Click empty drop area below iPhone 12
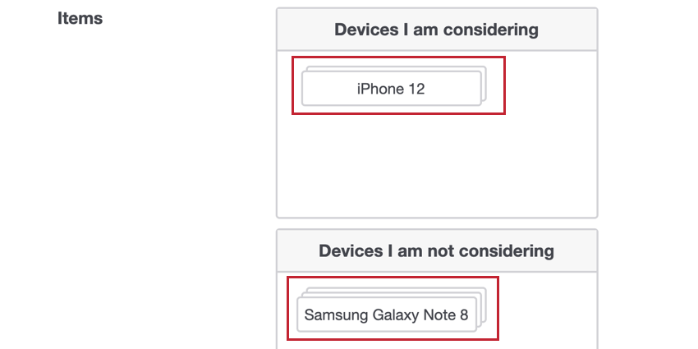The width and height of the screenshot is (698, 349). click(437, 165)
